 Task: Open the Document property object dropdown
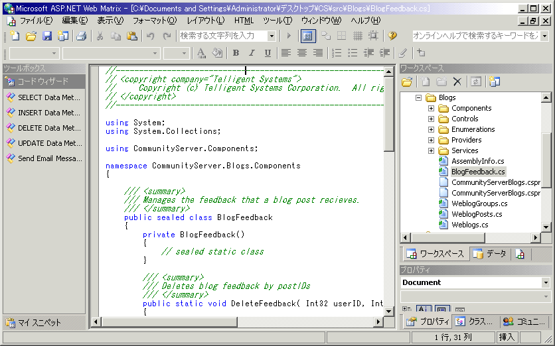click(x=546, y=282)
